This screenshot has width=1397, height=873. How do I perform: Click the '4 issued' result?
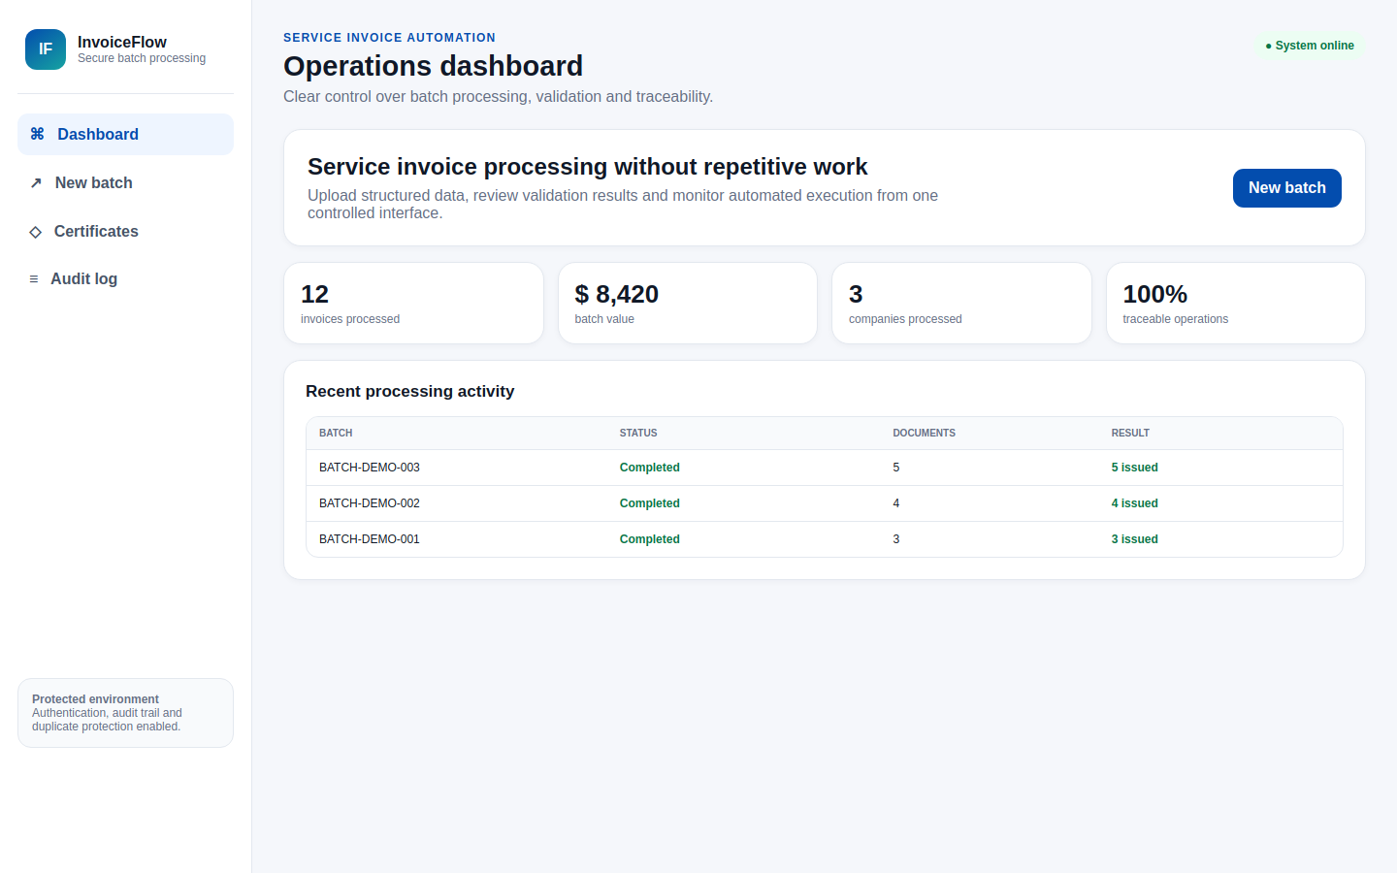click(1135, 503)
